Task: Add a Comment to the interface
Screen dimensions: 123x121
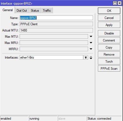Action: pos(109,40)
